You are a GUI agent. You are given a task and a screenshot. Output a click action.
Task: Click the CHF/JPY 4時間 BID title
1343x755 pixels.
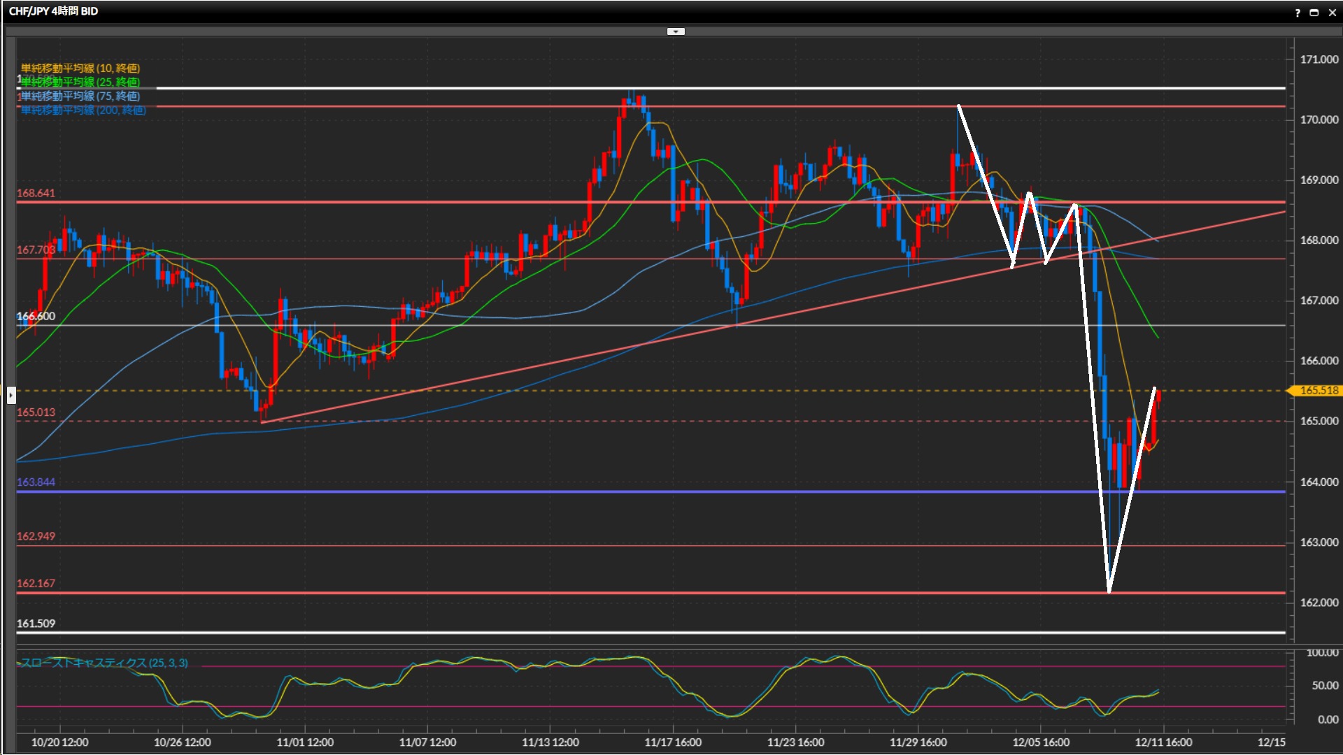[53, 11]
